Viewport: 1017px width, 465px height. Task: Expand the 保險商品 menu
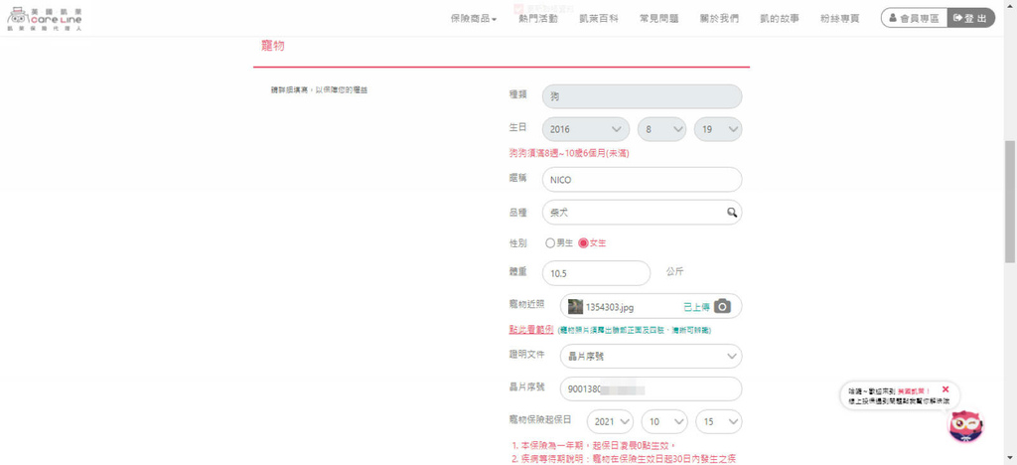click(x=474, y=19)
